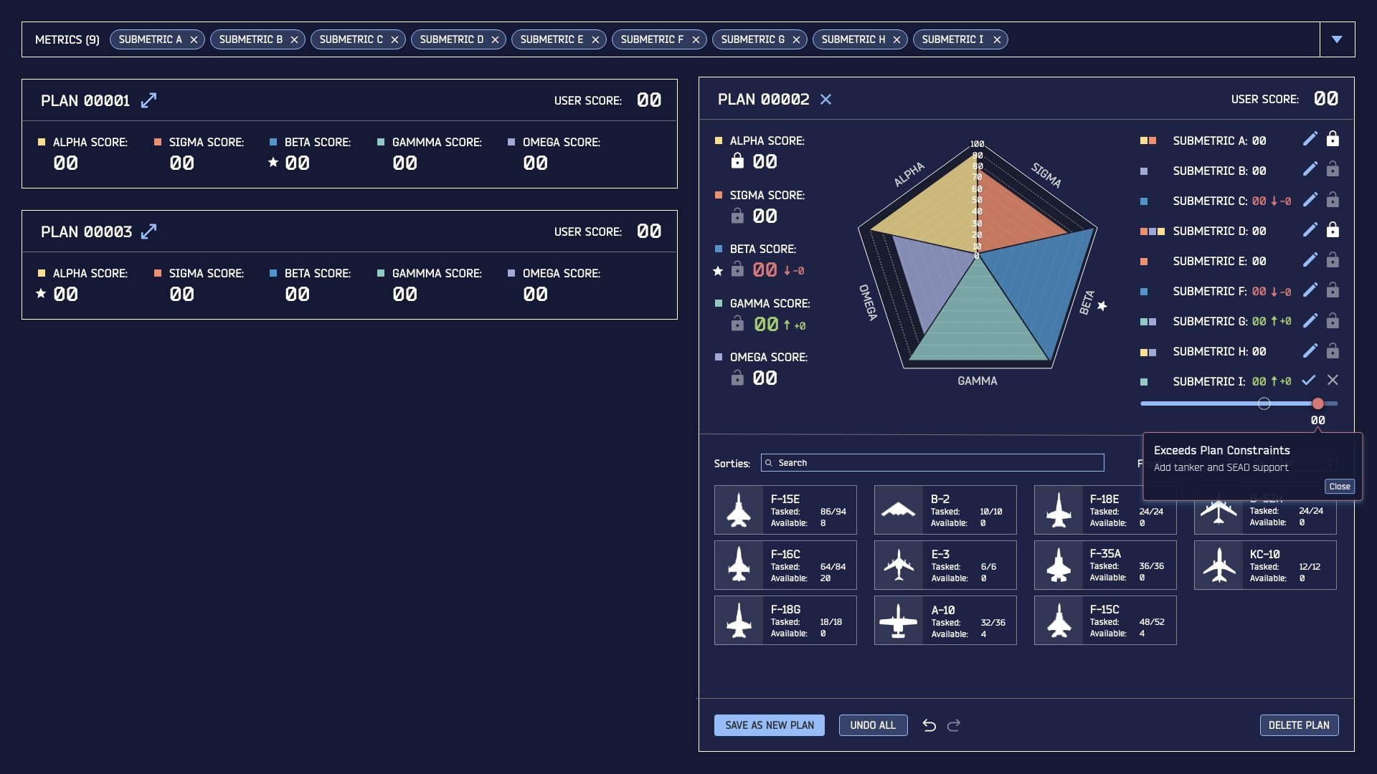Viewport: 1377px width, 774px height.
Task: Select the B-2 sortie card
Action: point(945,510)
